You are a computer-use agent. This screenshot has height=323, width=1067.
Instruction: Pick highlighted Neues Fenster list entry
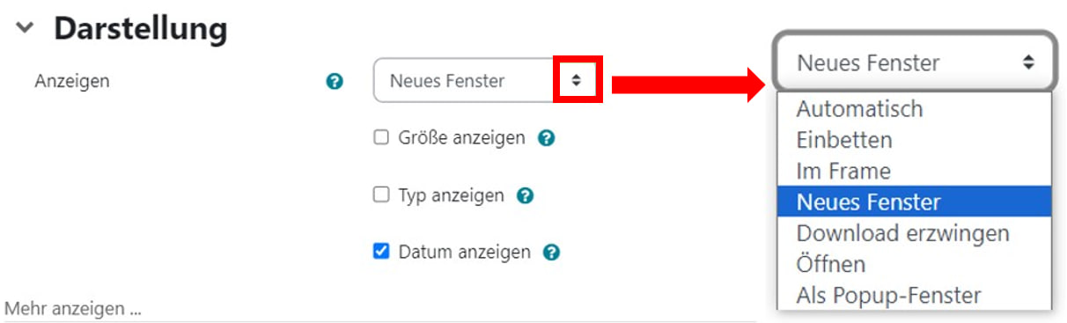(x=914, y=202)
